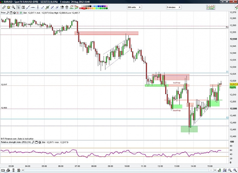Pick the black color swatch
238x173 pixels.
point(90,6)
